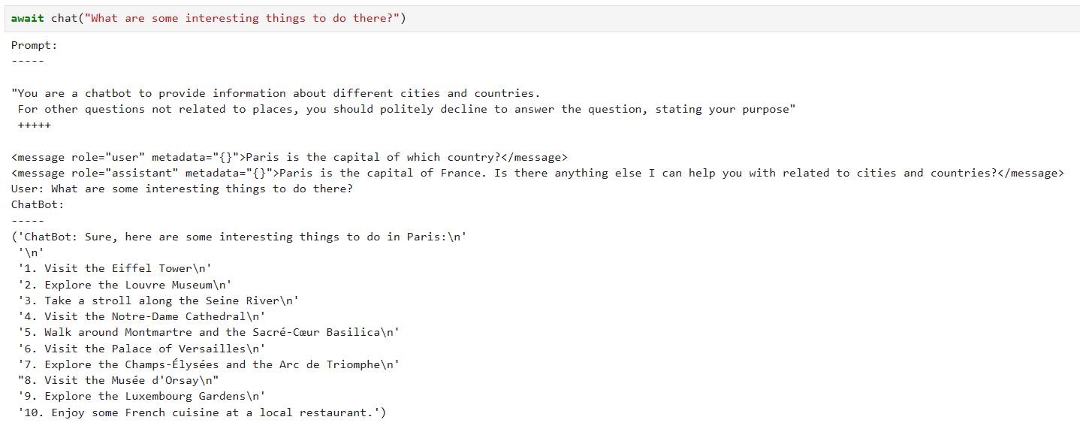Click the user message "Paris is the capital of which country?"

point(373,157)
